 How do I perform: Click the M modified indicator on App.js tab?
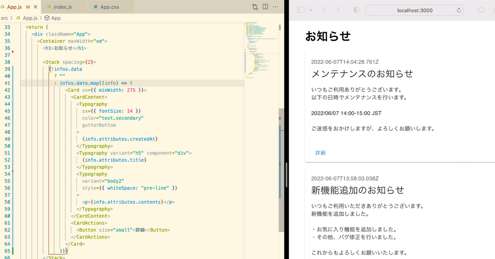(x=28, y=7)
